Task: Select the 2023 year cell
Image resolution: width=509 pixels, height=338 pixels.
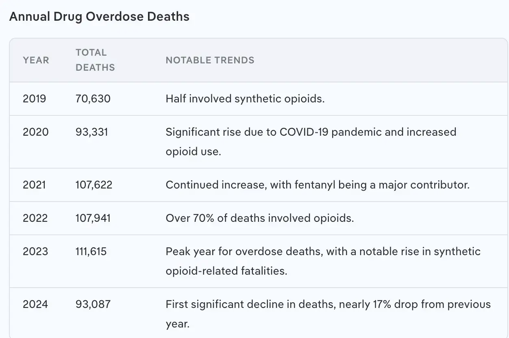Action: (35, 251)
